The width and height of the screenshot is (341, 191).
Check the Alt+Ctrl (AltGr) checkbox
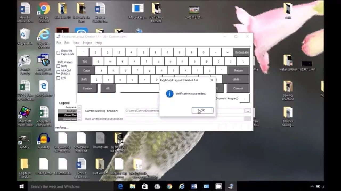[58, 72]
